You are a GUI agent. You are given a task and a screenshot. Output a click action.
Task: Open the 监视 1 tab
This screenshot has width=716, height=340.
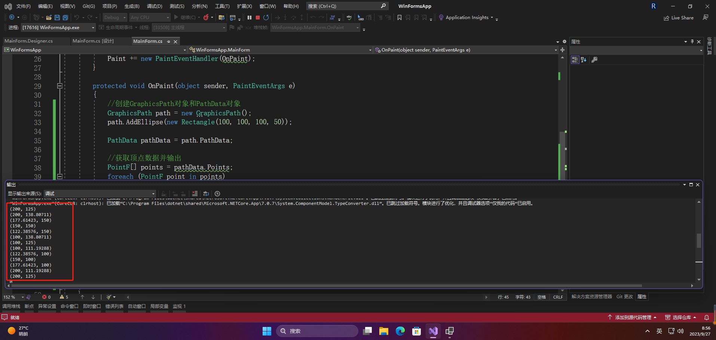click(179, 306)
